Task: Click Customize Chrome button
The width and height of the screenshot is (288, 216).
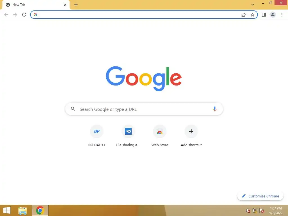Action: tap(260, 196)
